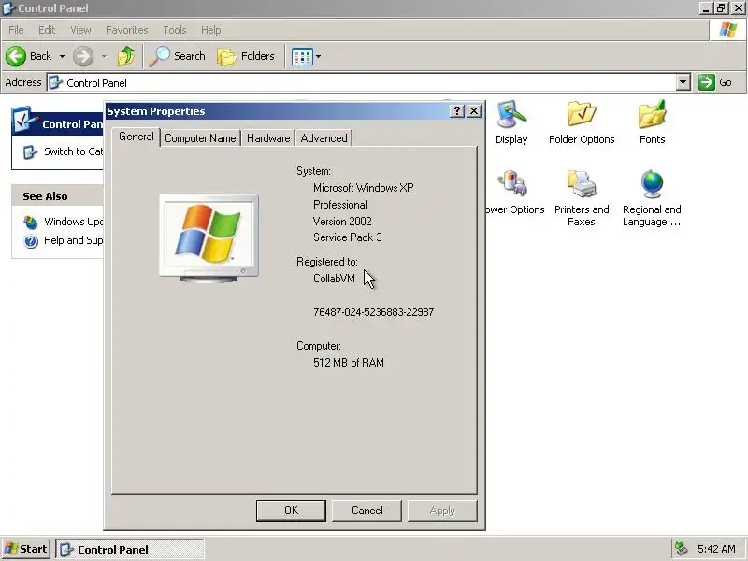Click the Start button
Image resolution: width=748 pixels, height=561 pixels.
point(26,549)
